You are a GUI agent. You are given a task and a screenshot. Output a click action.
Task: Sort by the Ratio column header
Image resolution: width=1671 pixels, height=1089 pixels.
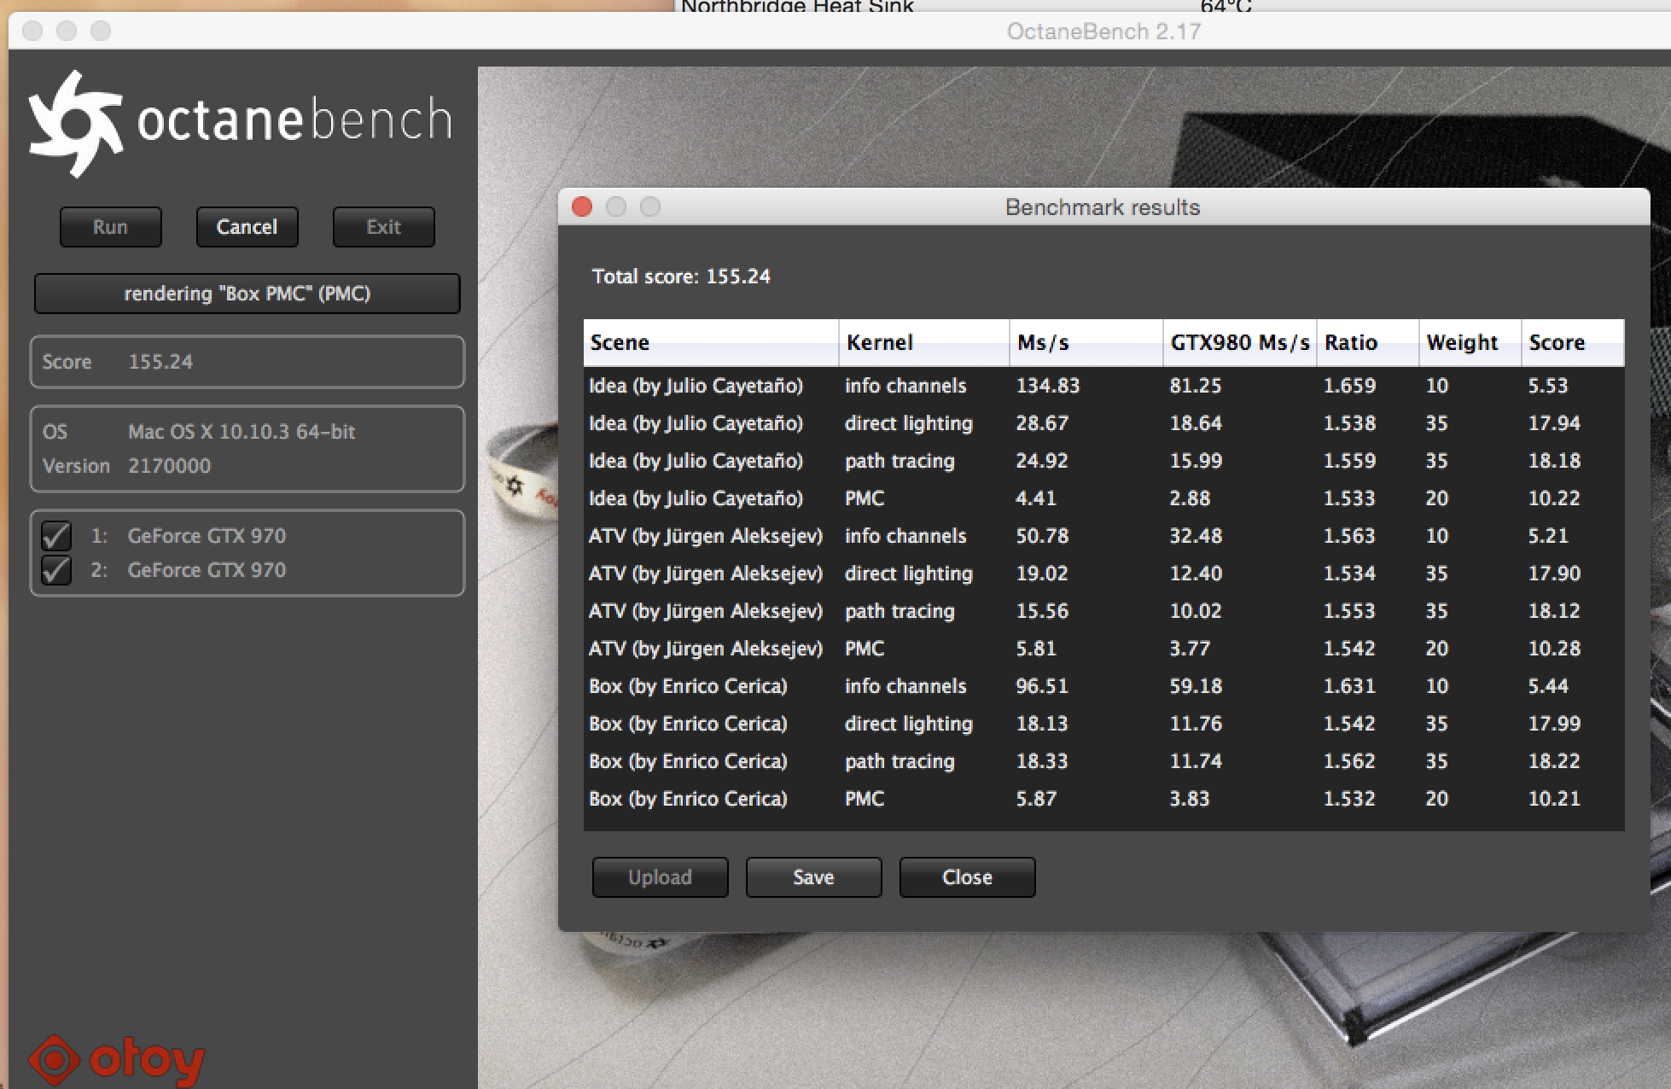click(1368, 343)
